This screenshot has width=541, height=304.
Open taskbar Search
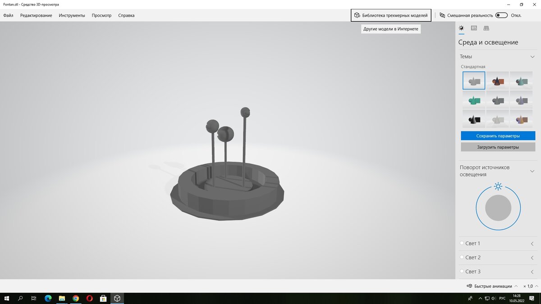tap(20, 298)
